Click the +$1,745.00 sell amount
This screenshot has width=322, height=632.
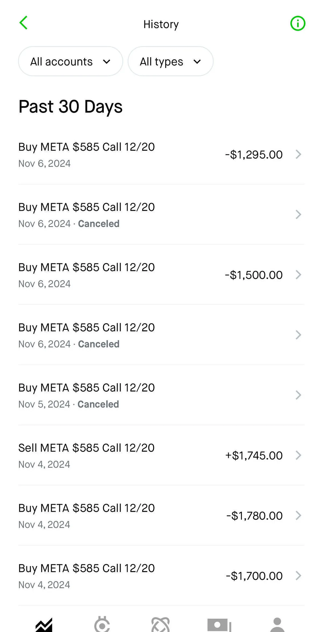[x=254, y=455]
